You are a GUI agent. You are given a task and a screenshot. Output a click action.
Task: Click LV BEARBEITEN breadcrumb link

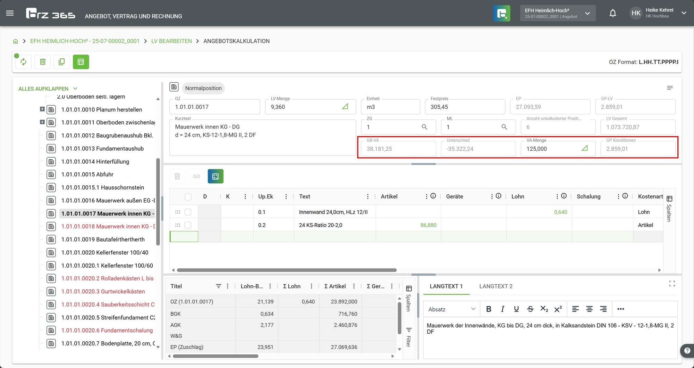pos(171,41)
